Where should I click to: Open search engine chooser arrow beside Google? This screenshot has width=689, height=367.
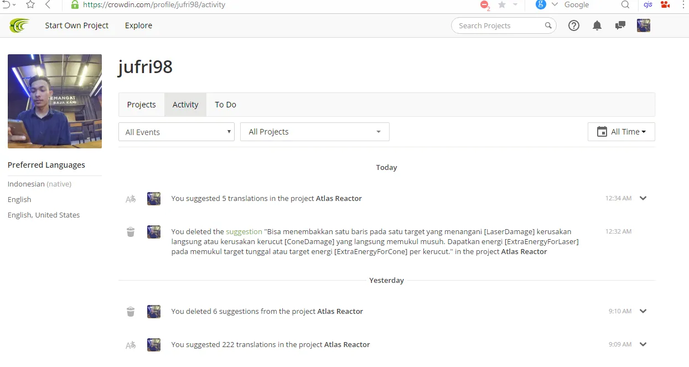click(x=555, y=4)
